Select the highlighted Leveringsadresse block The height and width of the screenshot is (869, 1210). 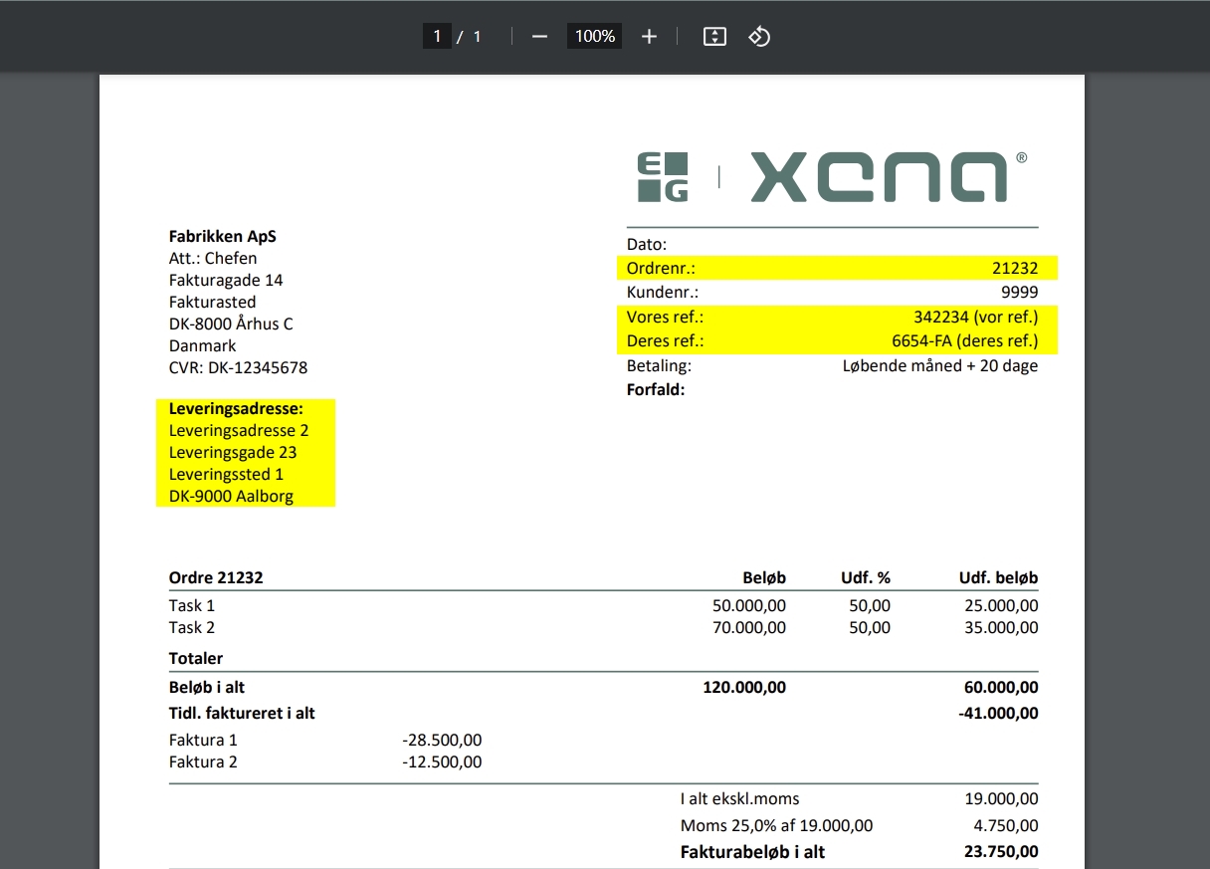point(244,453)
